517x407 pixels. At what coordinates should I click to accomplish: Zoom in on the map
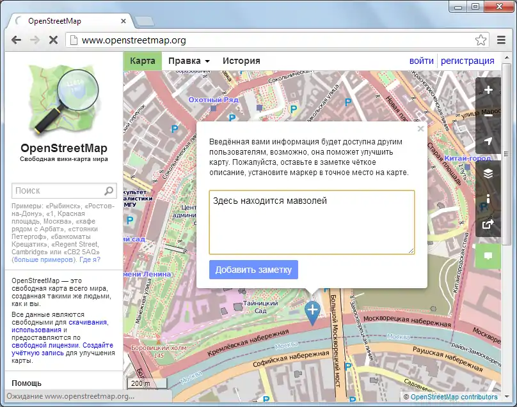point(488,90)
